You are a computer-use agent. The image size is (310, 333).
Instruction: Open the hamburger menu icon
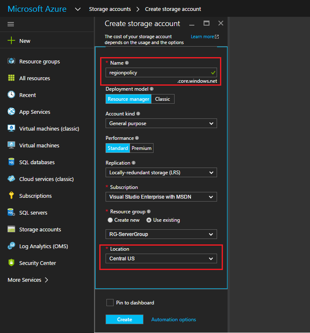(x=11, y=24)
